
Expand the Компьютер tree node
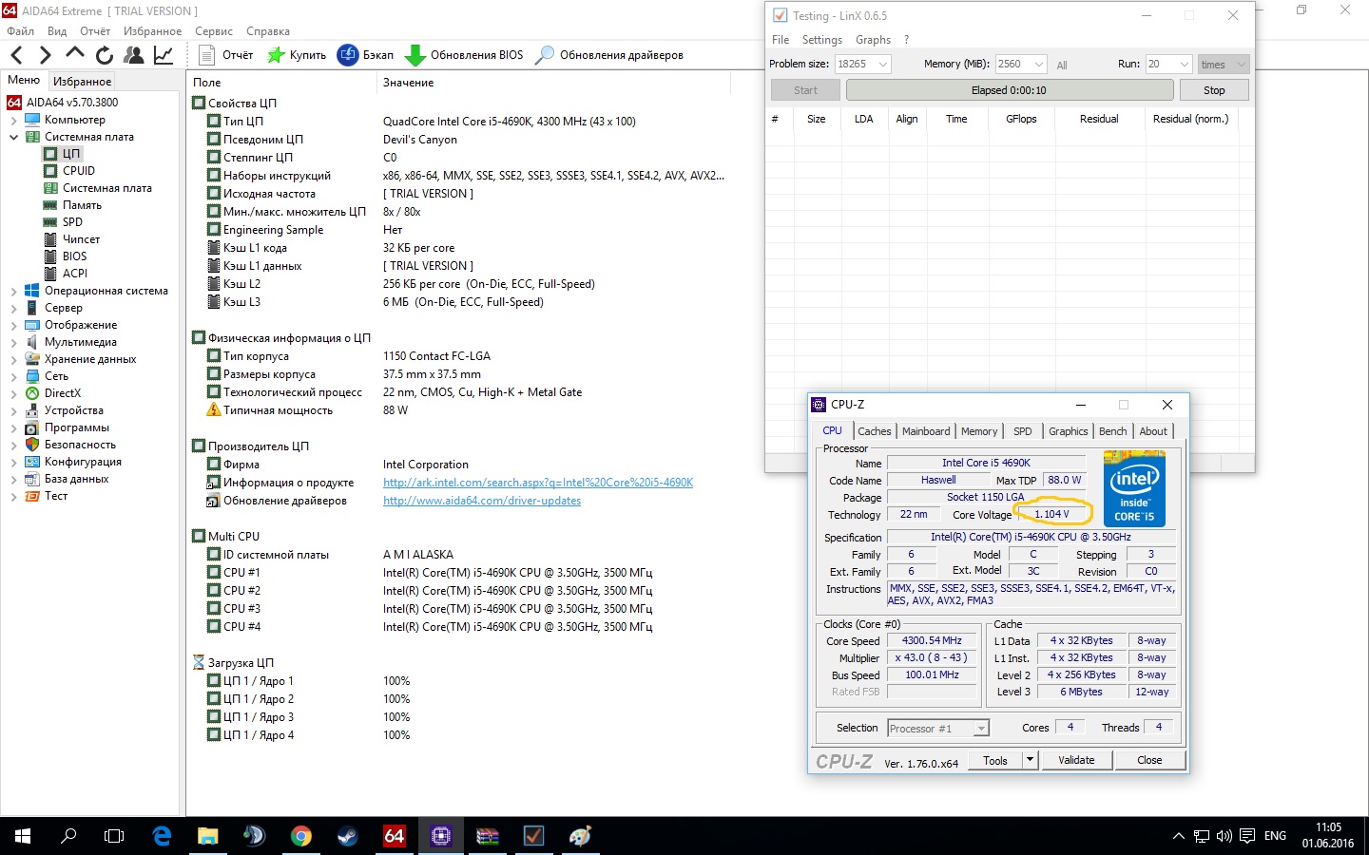click(13, 121)
